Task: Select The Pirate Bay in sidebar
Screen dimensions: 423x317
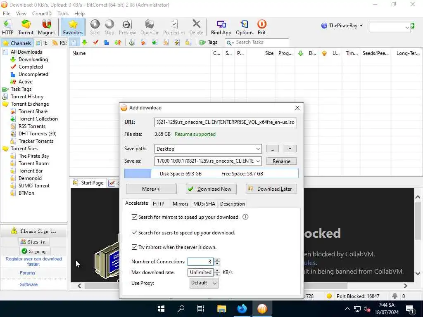Action: click(34, 156)
